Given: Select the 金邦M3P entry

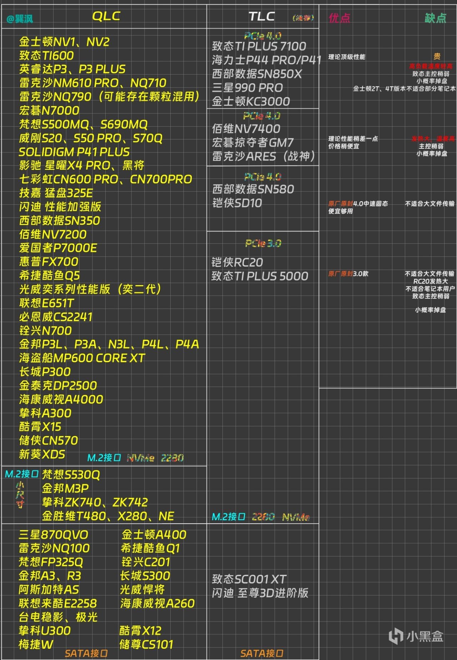Looking at the screenshot, I should 65,488.
